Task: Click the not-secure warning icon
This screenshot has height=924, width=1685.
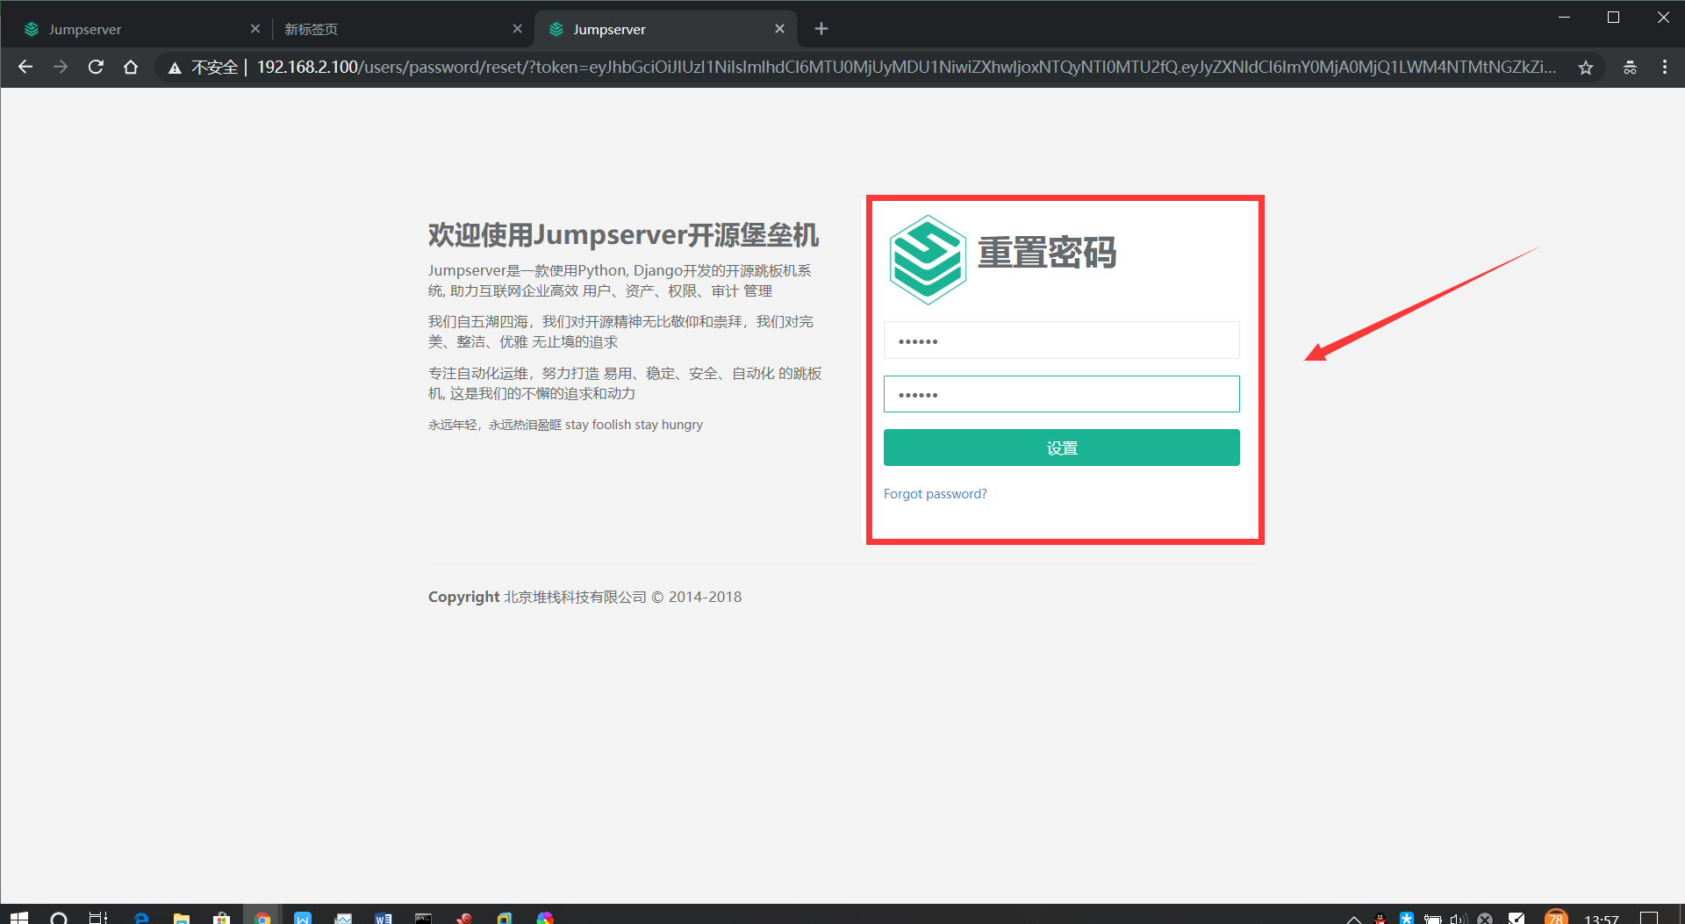Action: pos(175,68)
